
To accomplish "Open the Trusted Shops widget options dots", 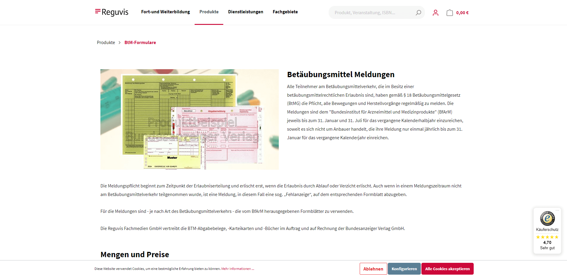I will [557, 210].
